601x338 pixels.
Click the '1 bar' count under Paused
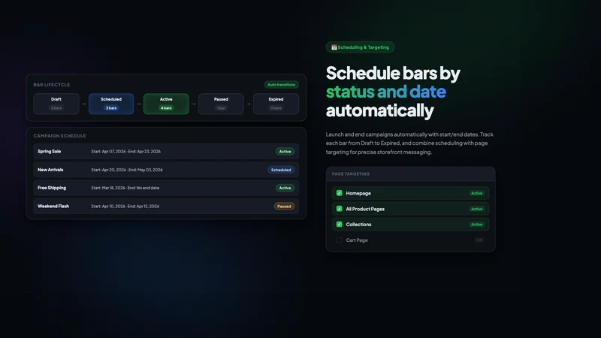click(221, 108)
